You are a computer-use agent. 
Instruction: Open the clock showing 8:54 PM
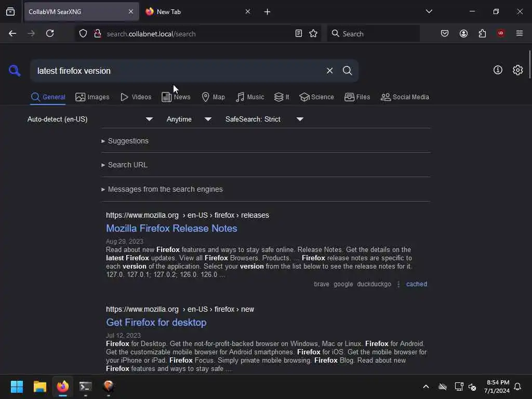[497, 387]
